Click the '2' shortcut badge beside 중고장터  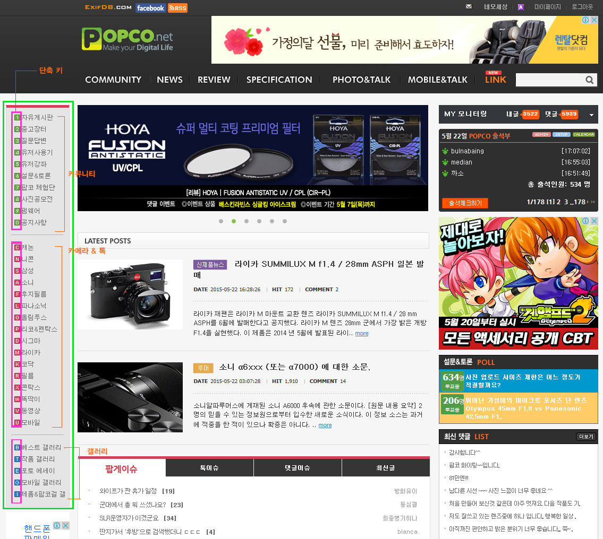coord(18,129)
